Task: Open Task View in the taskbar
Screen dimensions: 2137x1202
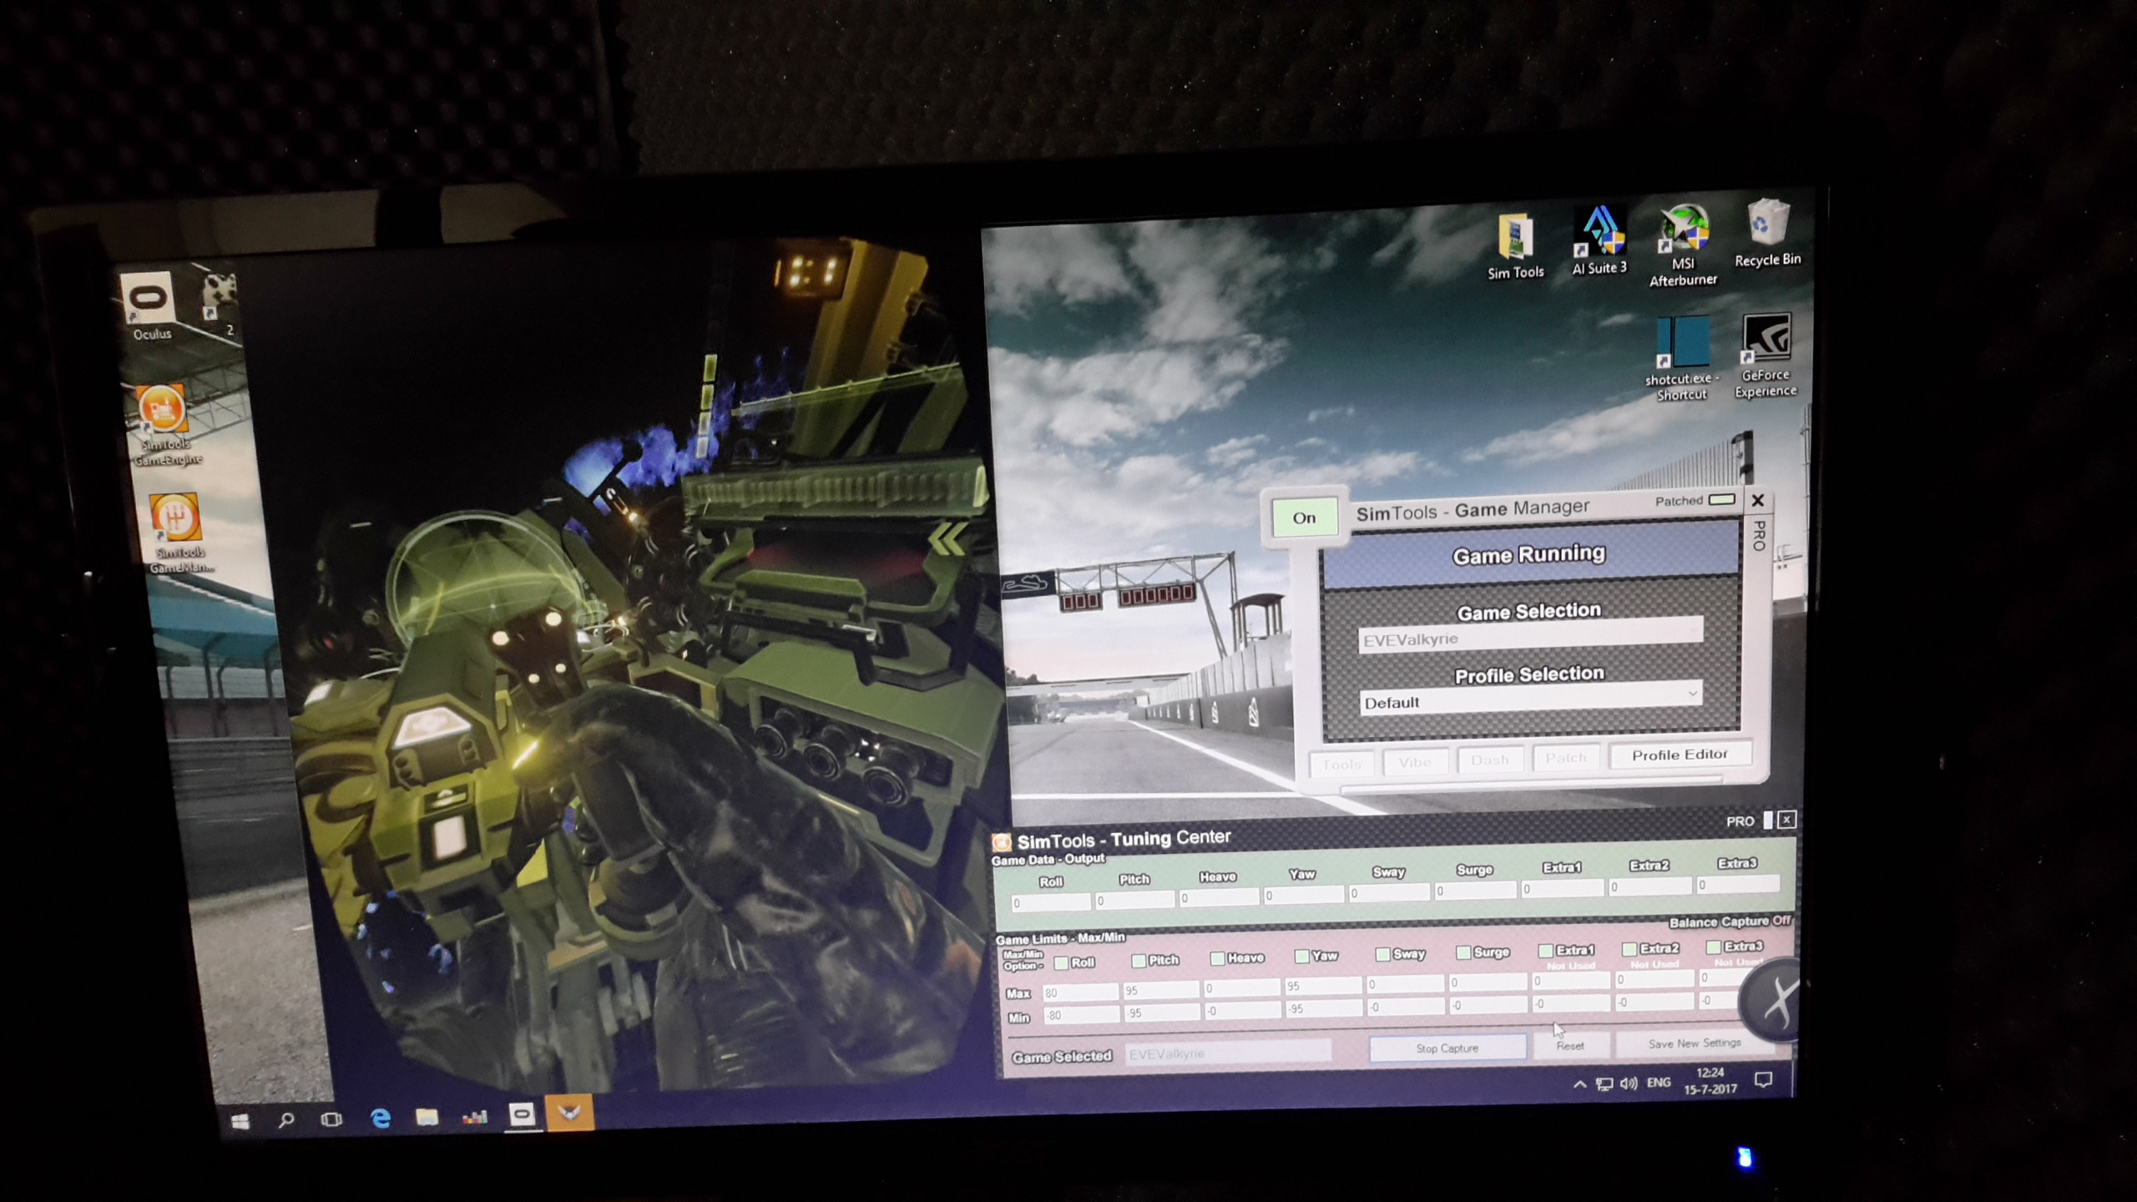Action: tap(331, 1119)
